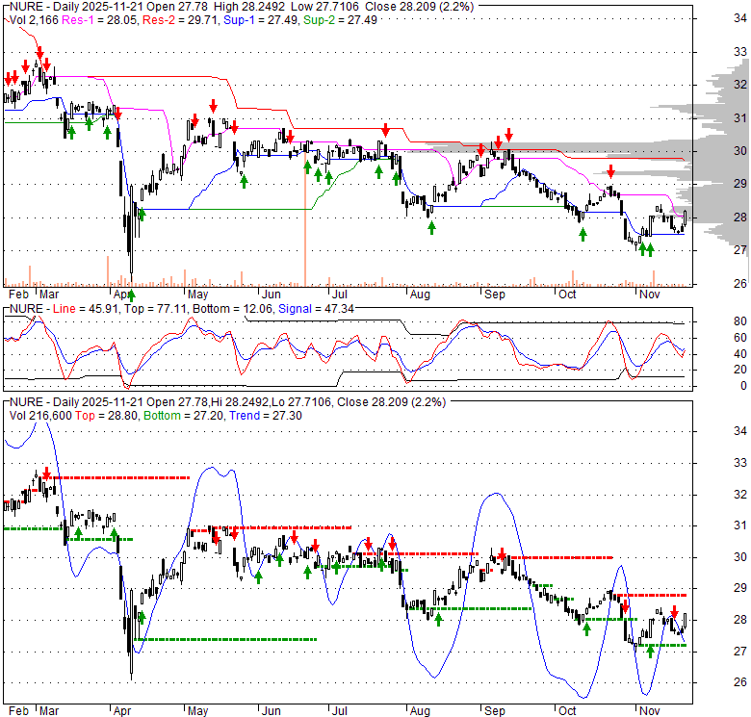Click the green arrow in early August, top chart
This screenshot has width=751, height=717.
(x=431, y=227)
